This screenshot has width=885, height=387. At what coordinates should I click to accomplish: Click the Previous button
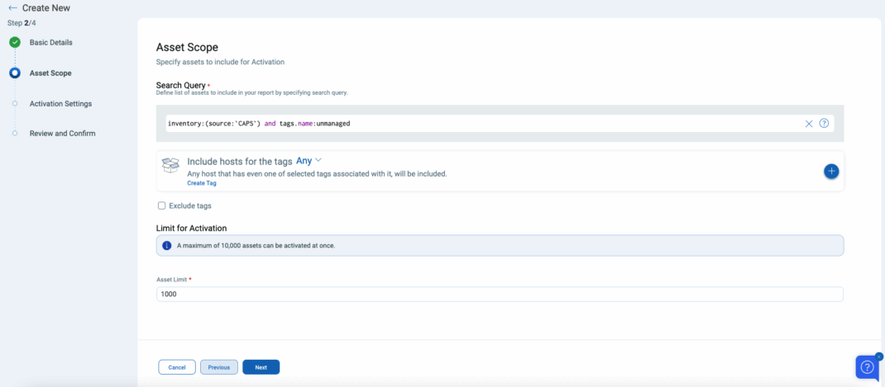219,367
